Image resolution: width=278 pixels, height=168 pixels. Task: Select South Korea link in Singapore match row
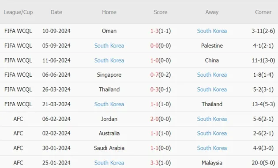(212, 75)
